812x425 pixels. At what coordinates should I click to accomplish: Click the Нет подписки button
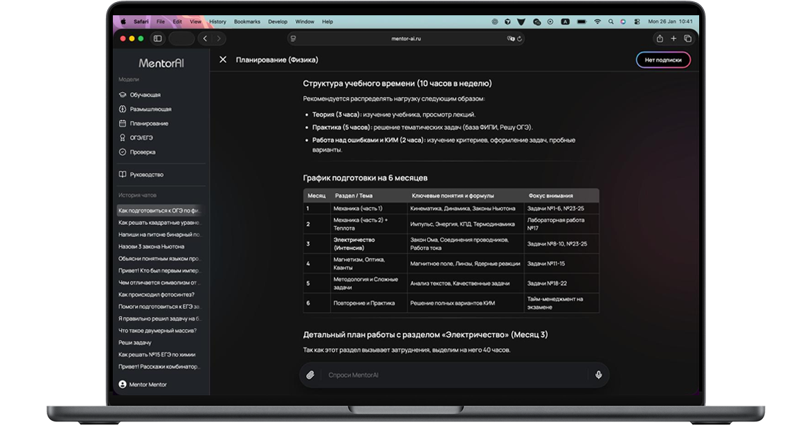point(662,60)
